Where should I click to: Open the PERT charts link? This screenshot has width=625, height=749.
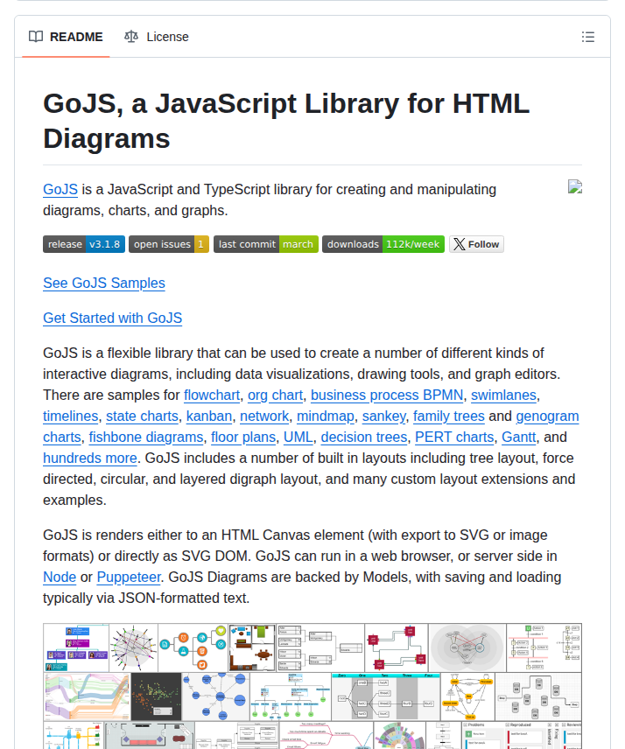(454, 437)
